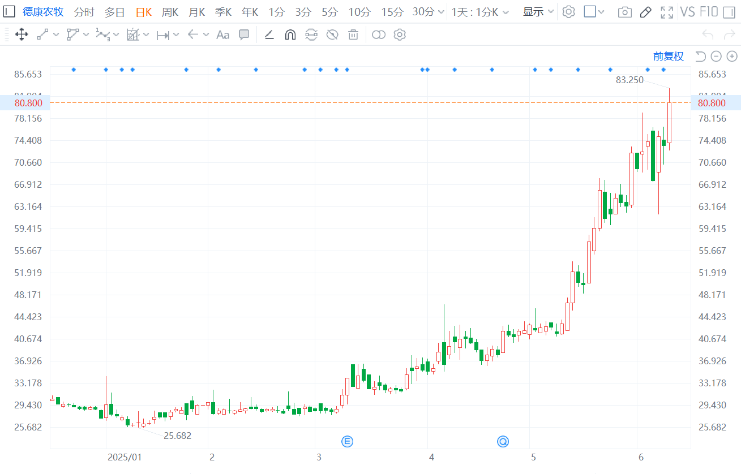The height and width of the screenshot is (474, 741).
Task: Select the wave pattern numbering tool
Action: (102, 35)
